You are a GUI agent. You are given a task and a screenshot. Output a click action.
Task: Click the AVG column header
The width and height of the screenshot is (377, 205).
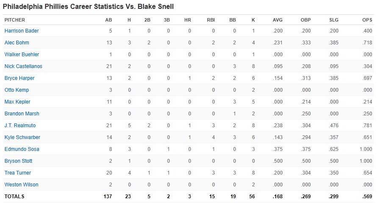278,20
